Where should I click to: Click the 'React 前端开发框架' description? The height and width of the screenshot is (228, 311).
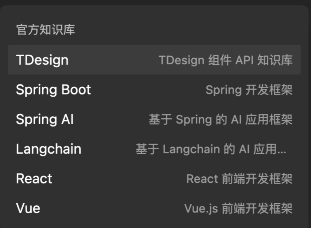(239, 179)
